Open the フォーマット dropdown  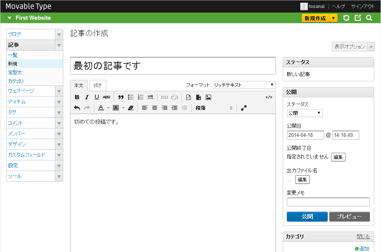[x=244, y=85]
